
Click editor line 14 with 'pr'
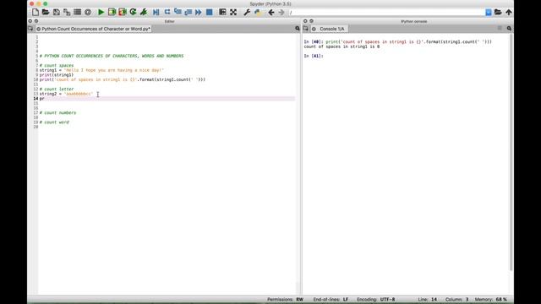coord(167,99)
